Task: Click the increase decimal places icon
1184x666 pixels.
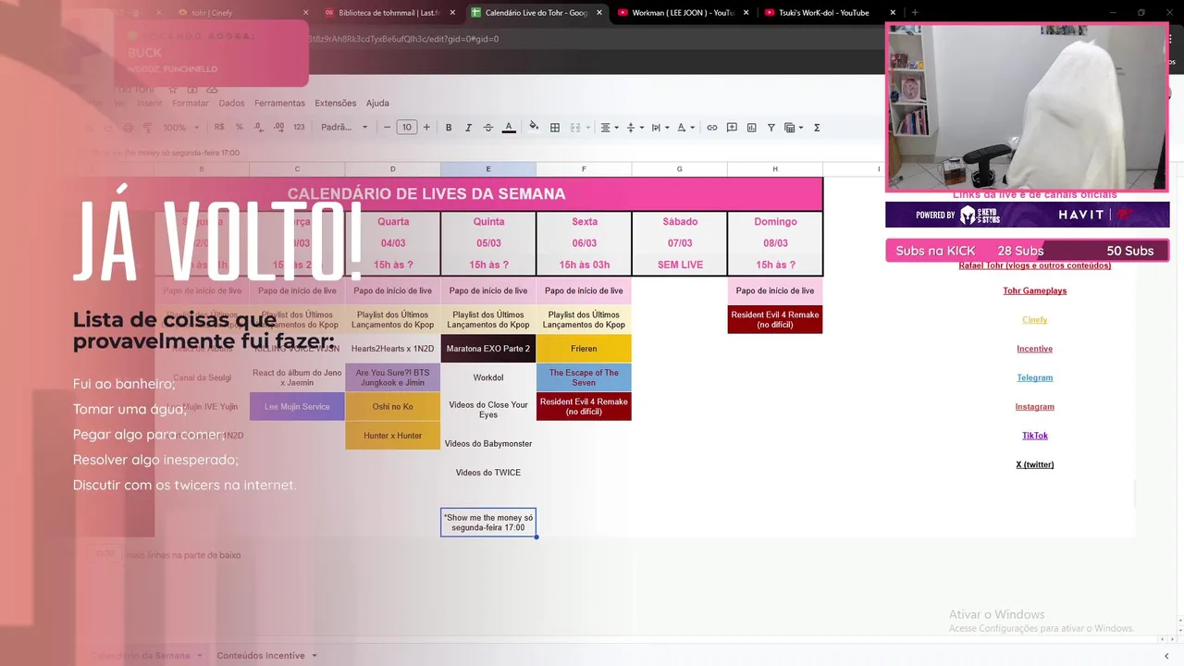Action: pos(277,128)
